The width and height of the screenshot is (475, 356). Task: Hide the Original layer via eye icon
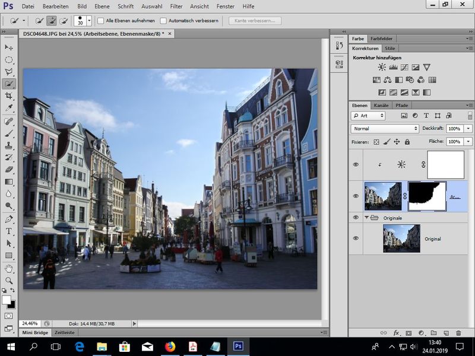(x=356, y=239)
